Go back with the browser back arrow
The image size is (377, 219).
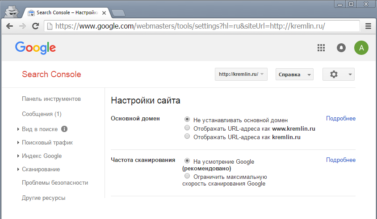(10, 26)
